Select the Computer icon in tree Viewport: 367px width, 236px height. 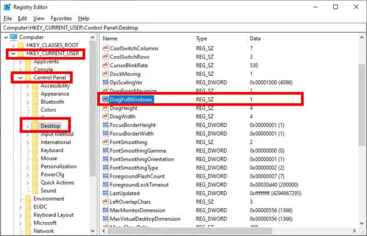(x=13, y=37)
